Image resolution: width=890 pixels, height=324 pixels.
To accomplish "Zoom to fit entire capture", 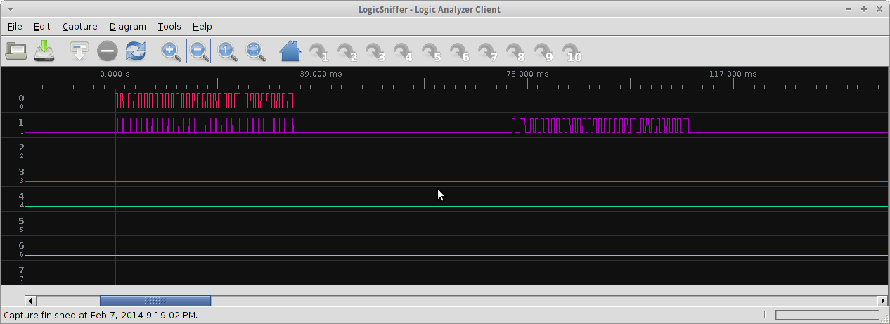I will [254, 51].
